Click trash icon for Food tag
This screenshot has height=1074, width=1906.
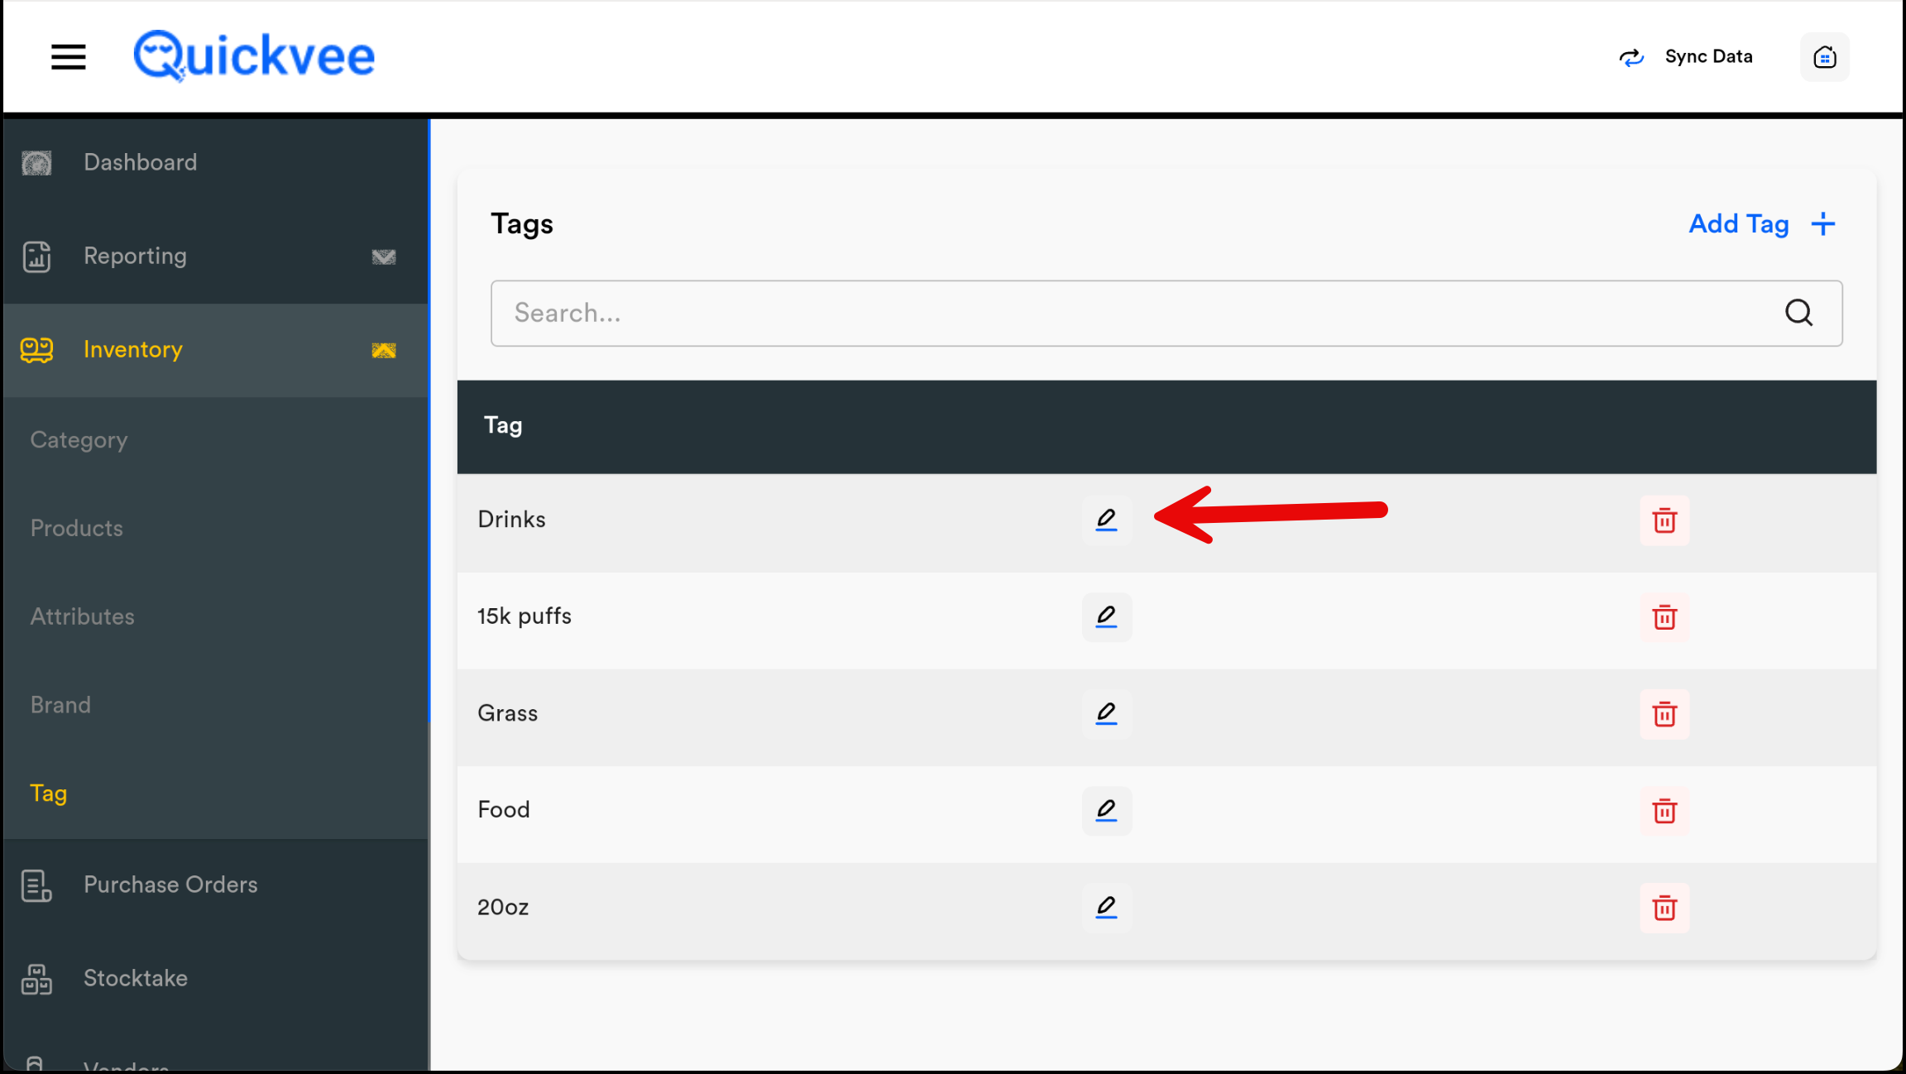(1664, 811)
